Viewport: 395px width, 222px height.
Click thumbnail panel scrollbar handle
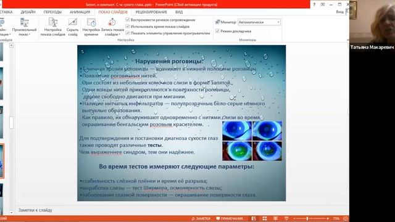(11, 123)
